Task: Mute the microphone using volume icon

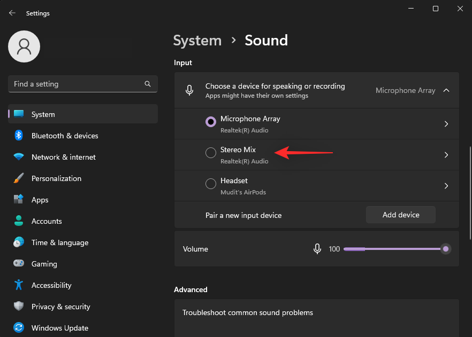Action: pos(317,249)
